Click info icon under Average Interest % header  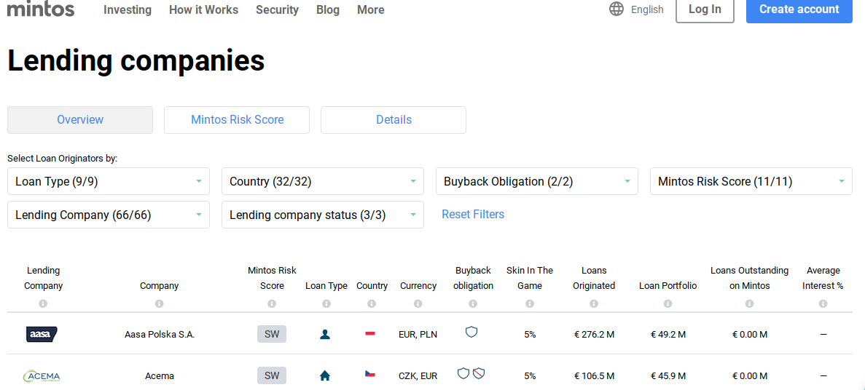[x=823, y=303]
